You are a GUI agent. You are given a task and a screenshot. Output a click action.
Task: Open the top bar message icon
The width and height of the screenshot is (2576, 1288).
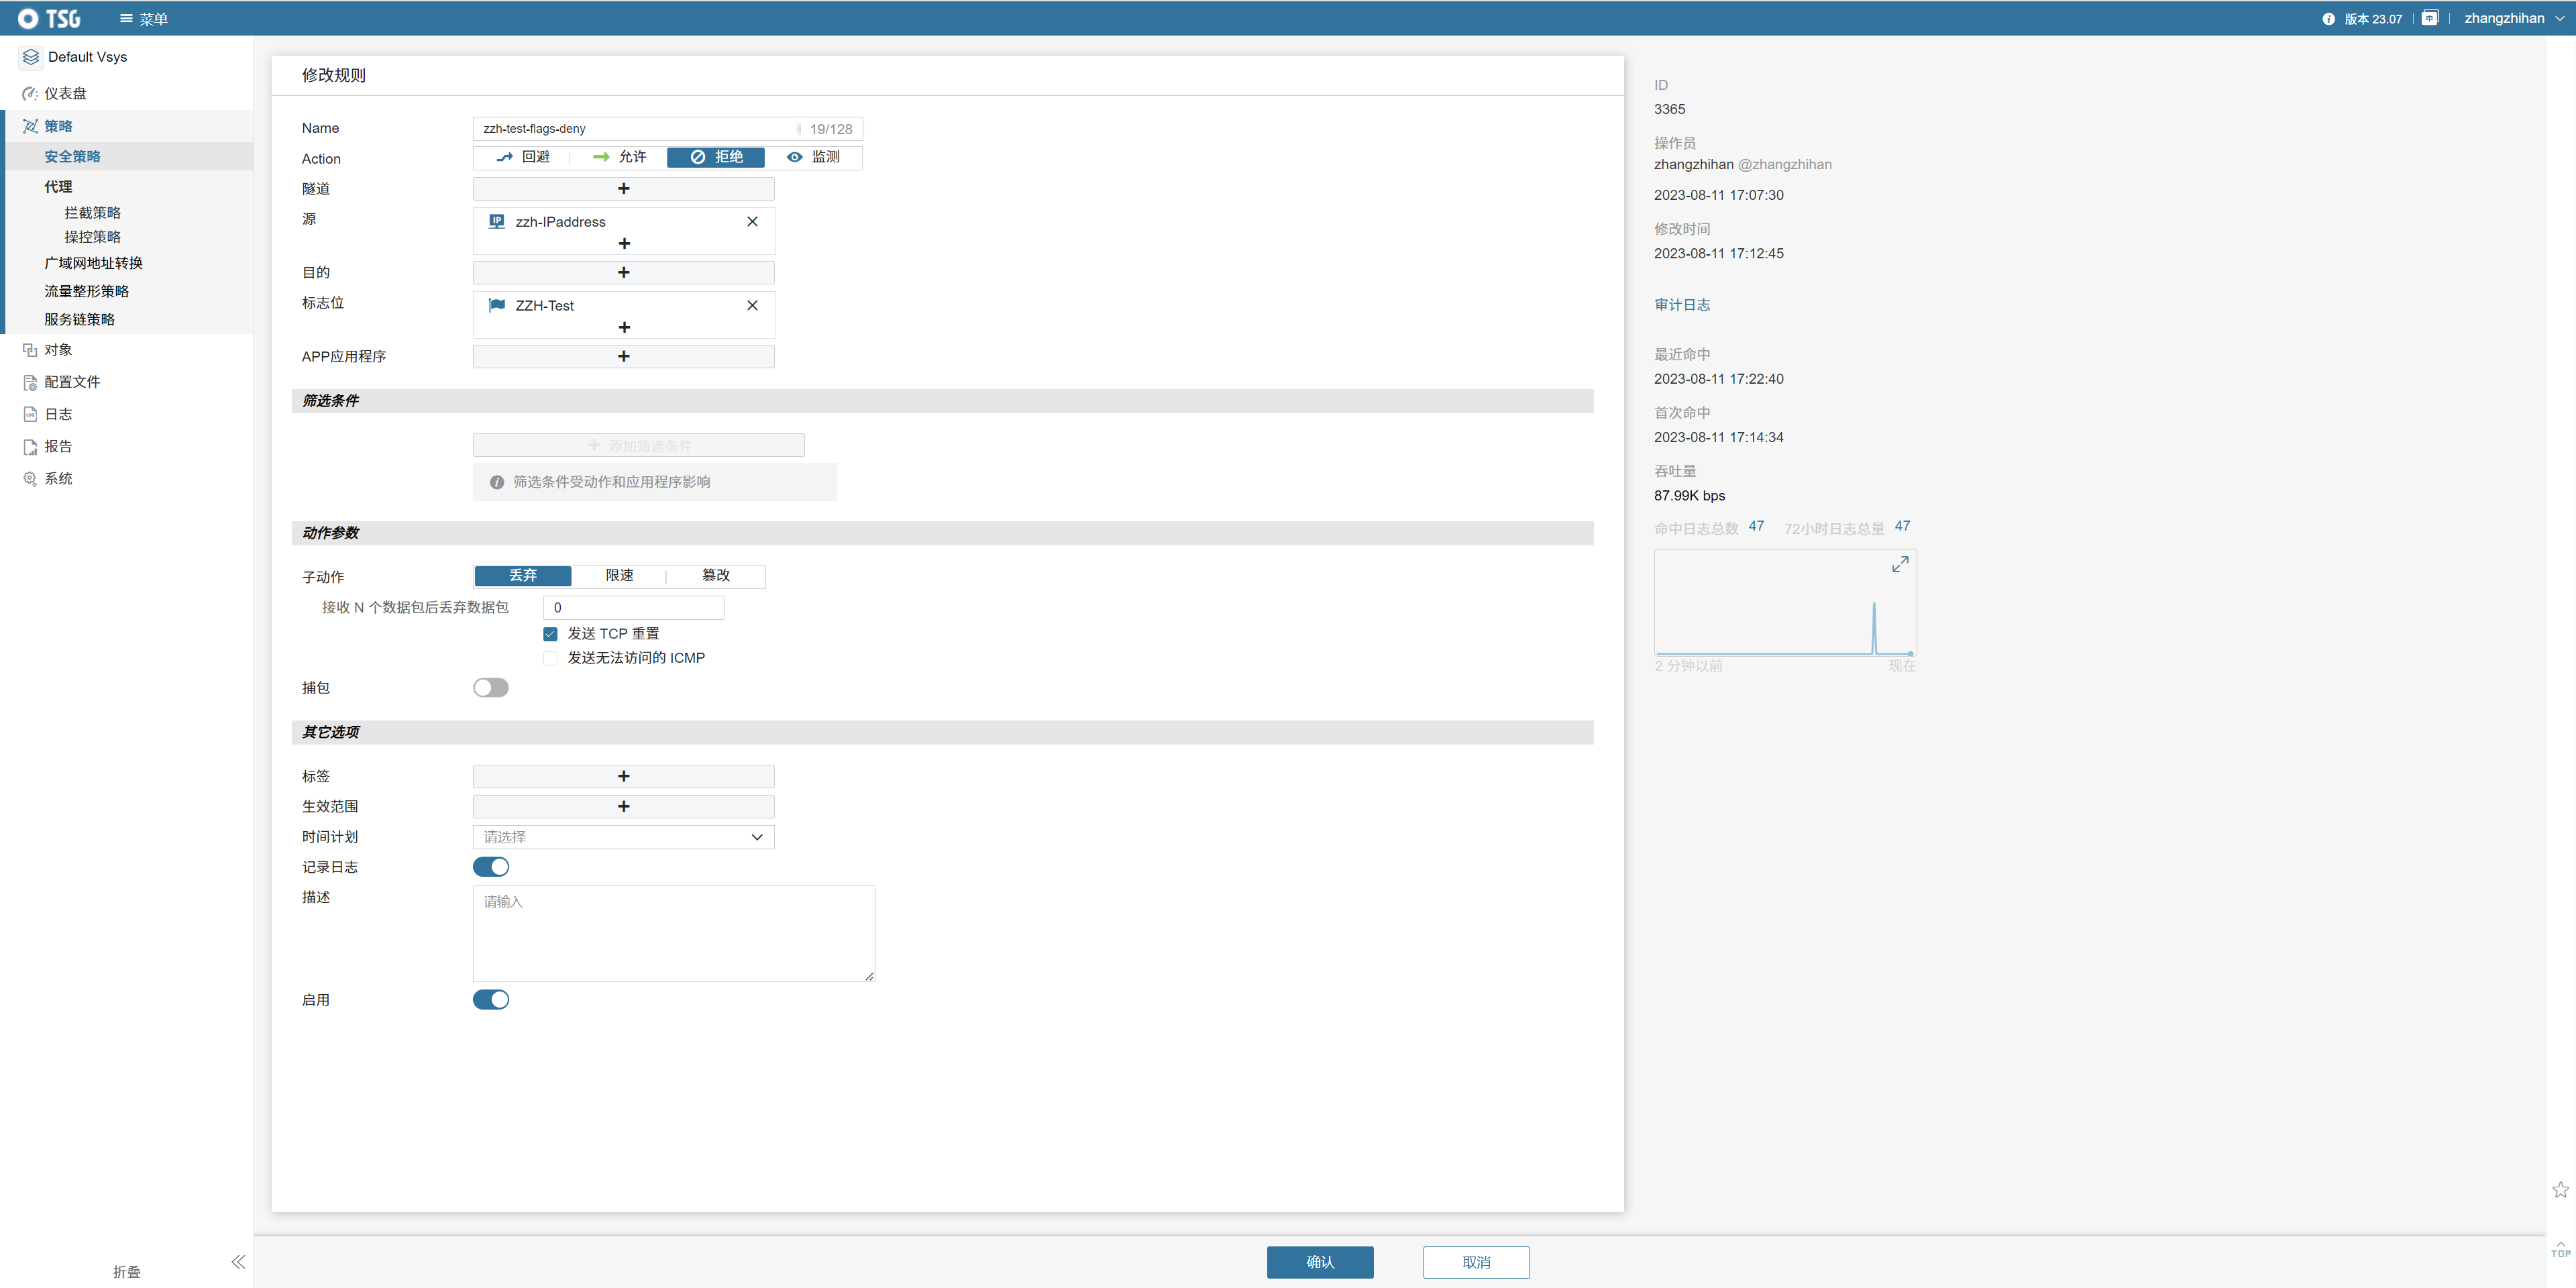pos(2430,18)
